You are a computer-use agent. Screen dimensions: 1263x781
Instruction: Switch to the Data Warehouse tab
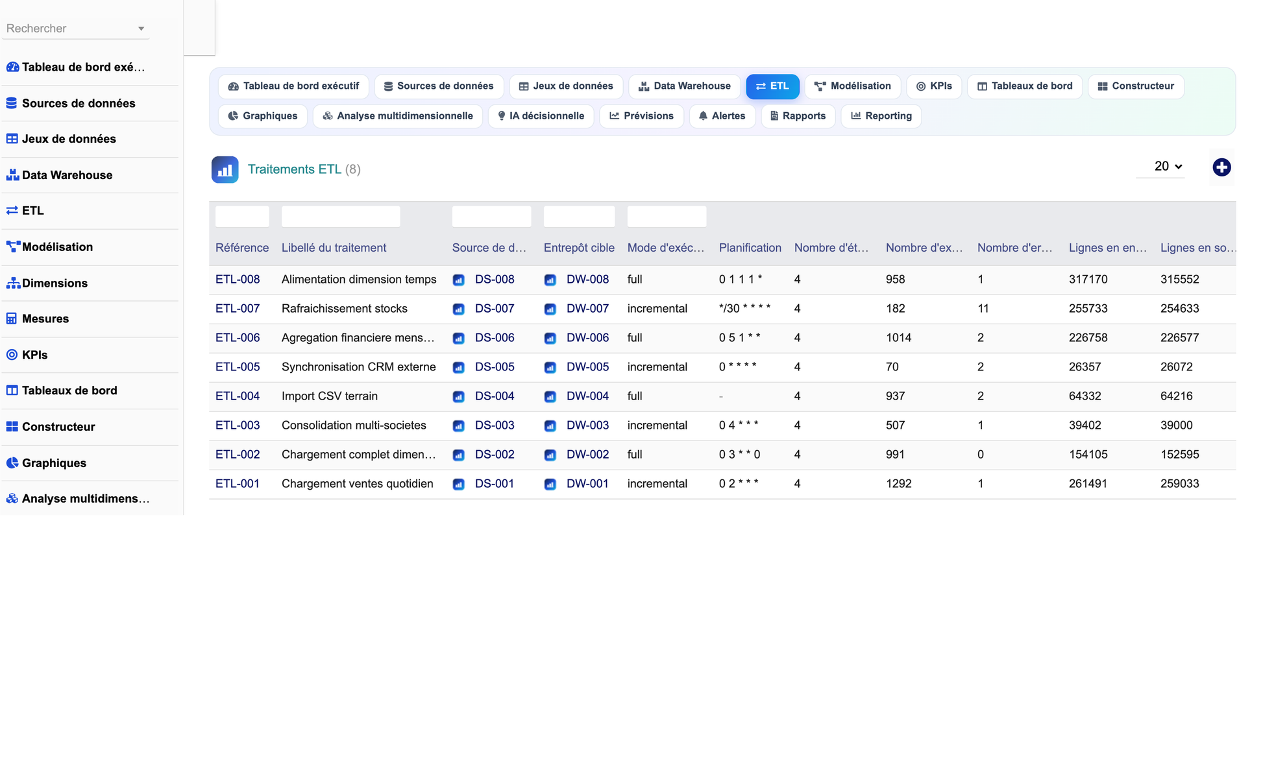click(x=685, y=86)
